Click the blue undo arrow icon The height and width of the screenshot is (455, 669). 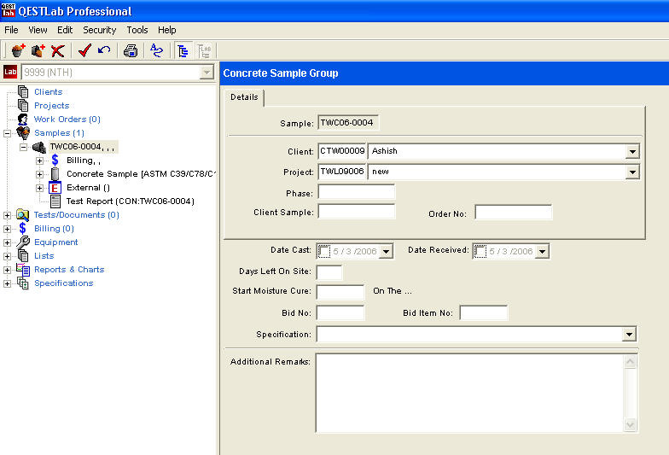coord(104,51)
